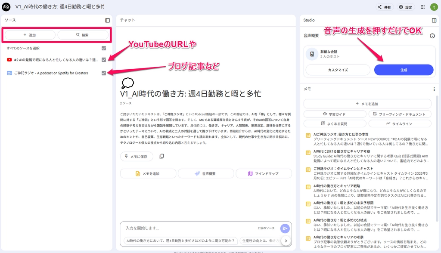Click the 検索 search source button

click(83, 35)
